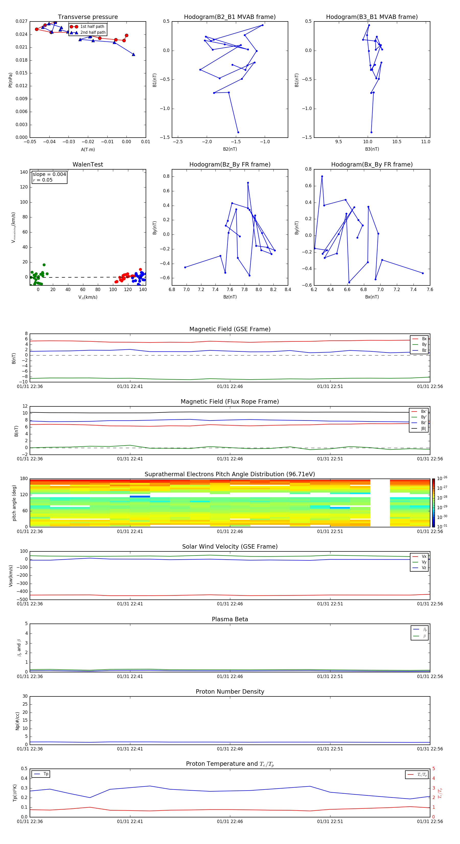The width and height of the screenshot is (460, 844).
Task: Click the 'Hodogram(Bx_By FR frame)' title
Action: 372,164
